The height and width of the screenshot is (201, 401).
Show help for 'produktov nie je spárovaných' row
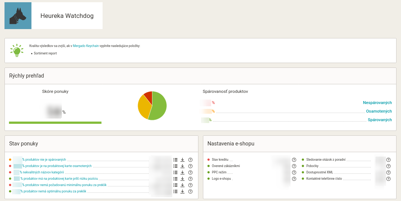pos(190,160)
